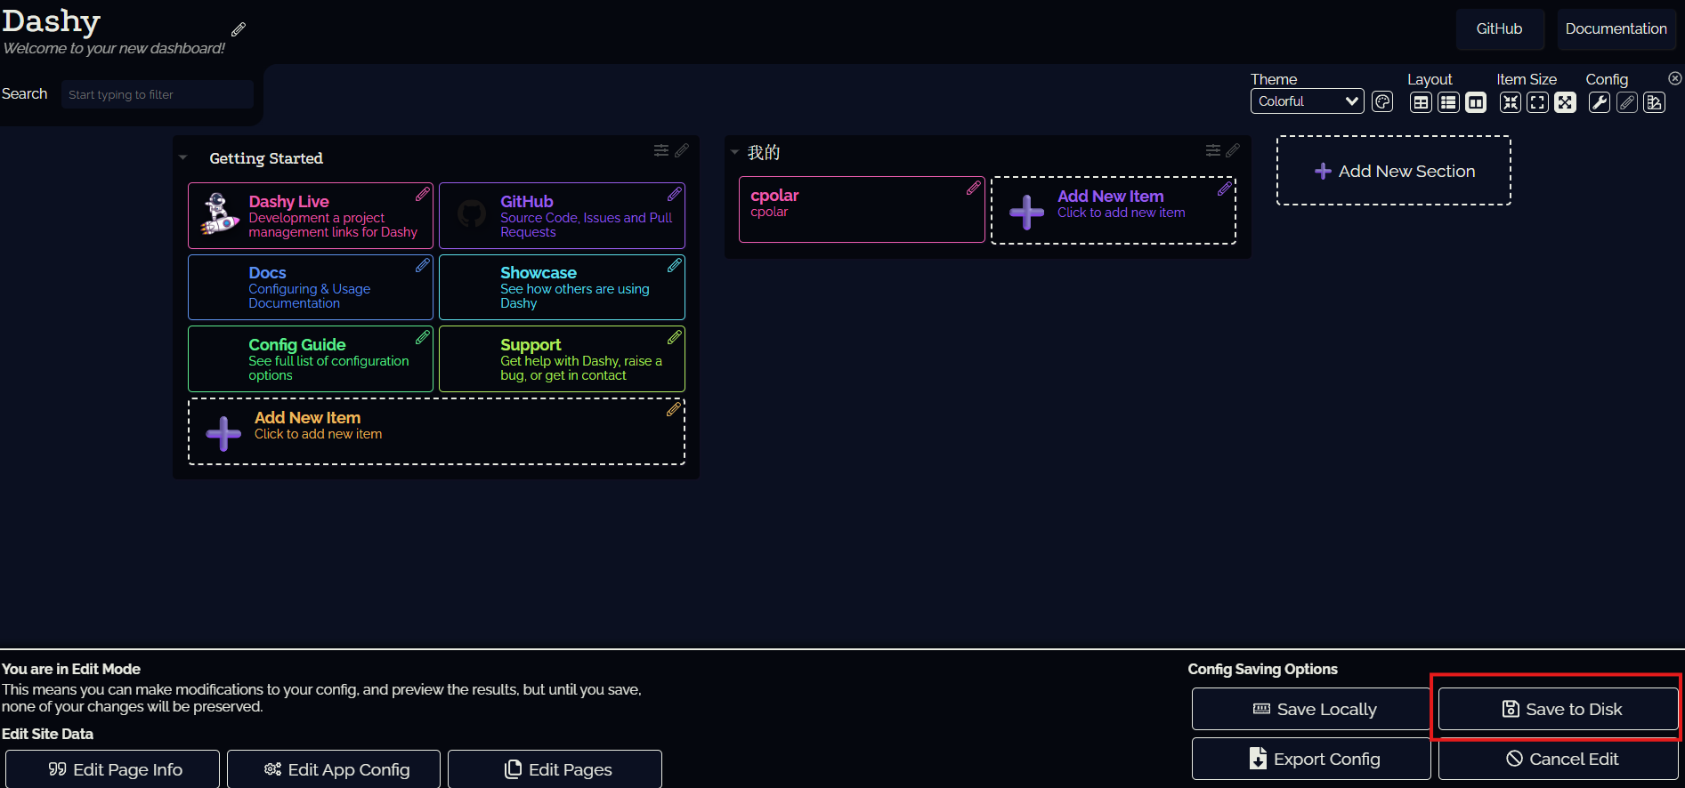Screen dimensions: 1685x788
Task: Open Edit Pages
Action: coord(555,769)
